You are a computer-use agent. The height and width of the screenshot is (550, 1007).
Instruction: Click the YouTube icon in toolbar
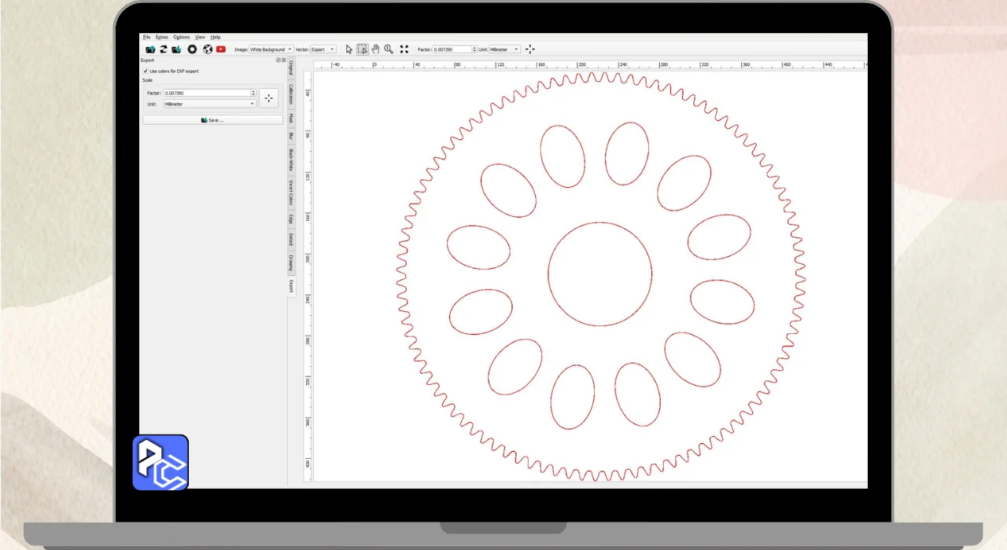(221, 49)
